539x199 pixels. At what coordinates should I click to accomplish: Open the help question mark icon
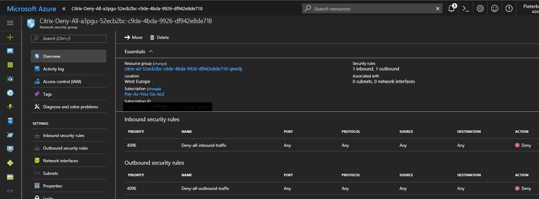(x=509, y=9)
